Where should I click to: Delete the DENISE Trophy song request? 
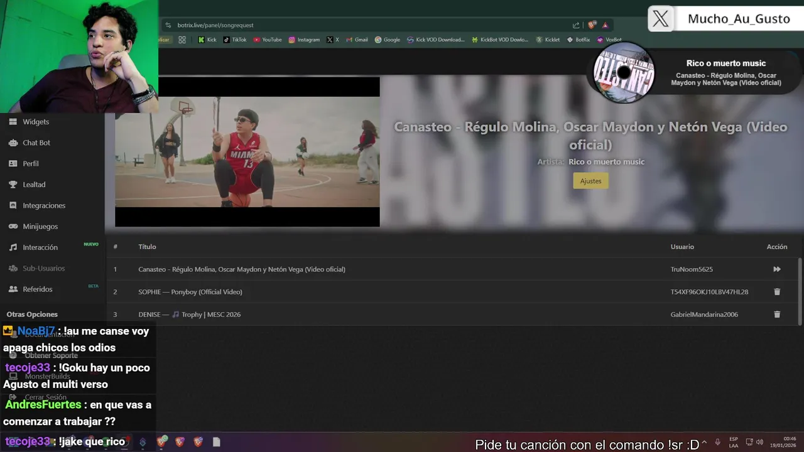coord(777,315)
